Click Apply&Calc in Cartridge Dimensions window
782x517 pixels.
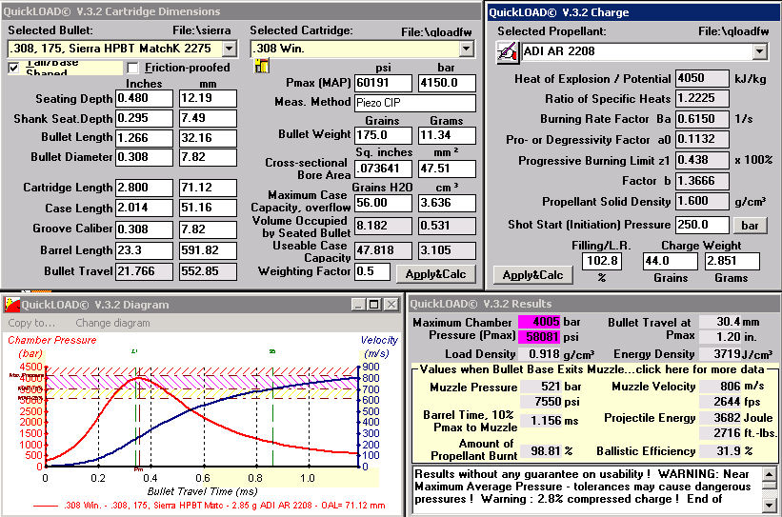point(435,273)
